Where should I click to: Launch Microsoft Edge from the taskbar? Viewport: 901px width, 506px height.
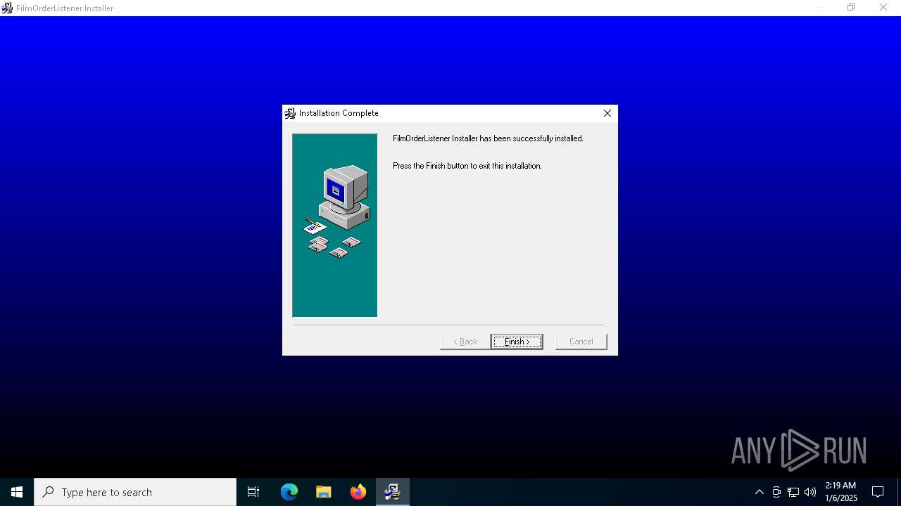289,492
